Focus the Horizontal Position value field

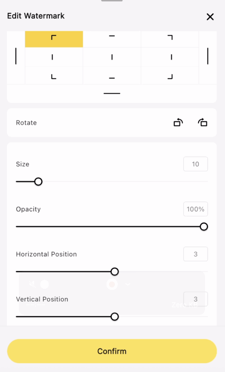(x=196, y=254)
